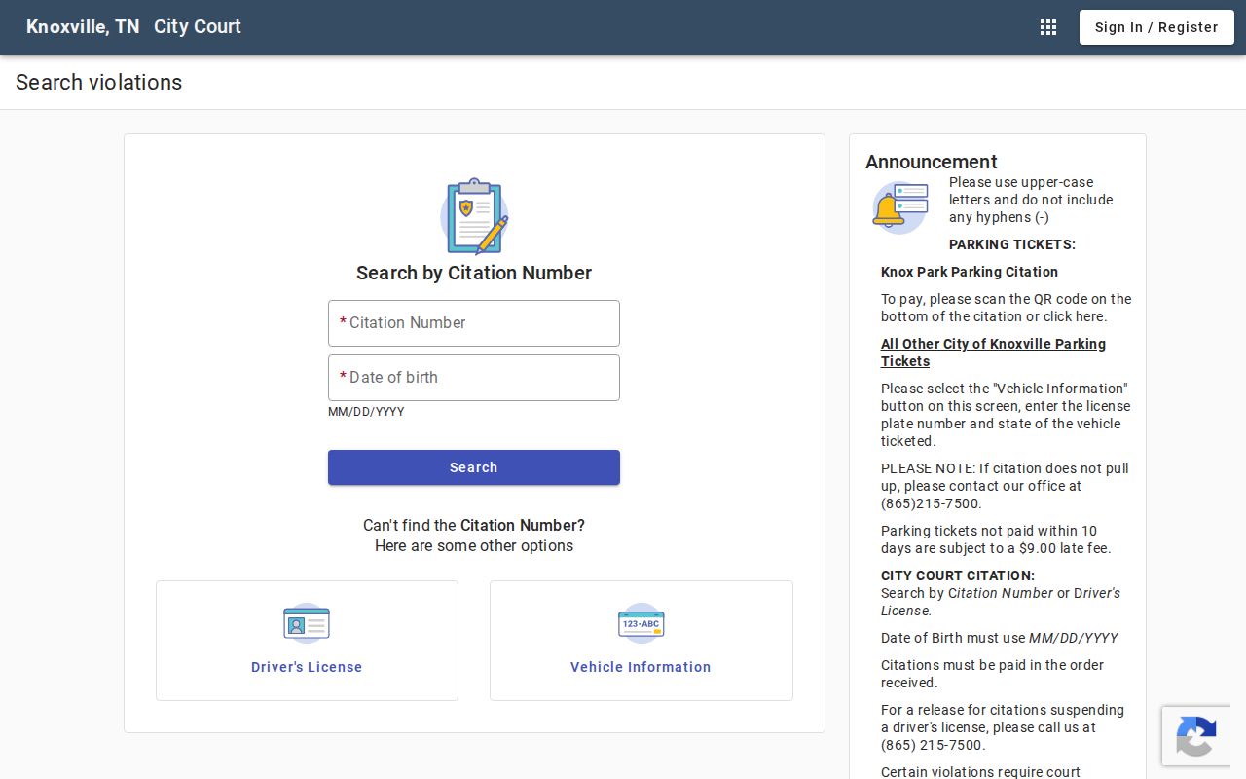Viewport: 1246px width, 779px height.
Task: Click the clipboard citation icon
Action: tap(474, 216)
